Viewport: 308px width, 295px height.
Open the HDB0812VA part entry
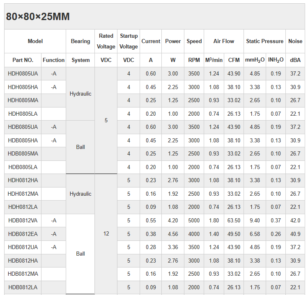click(23, 220)
